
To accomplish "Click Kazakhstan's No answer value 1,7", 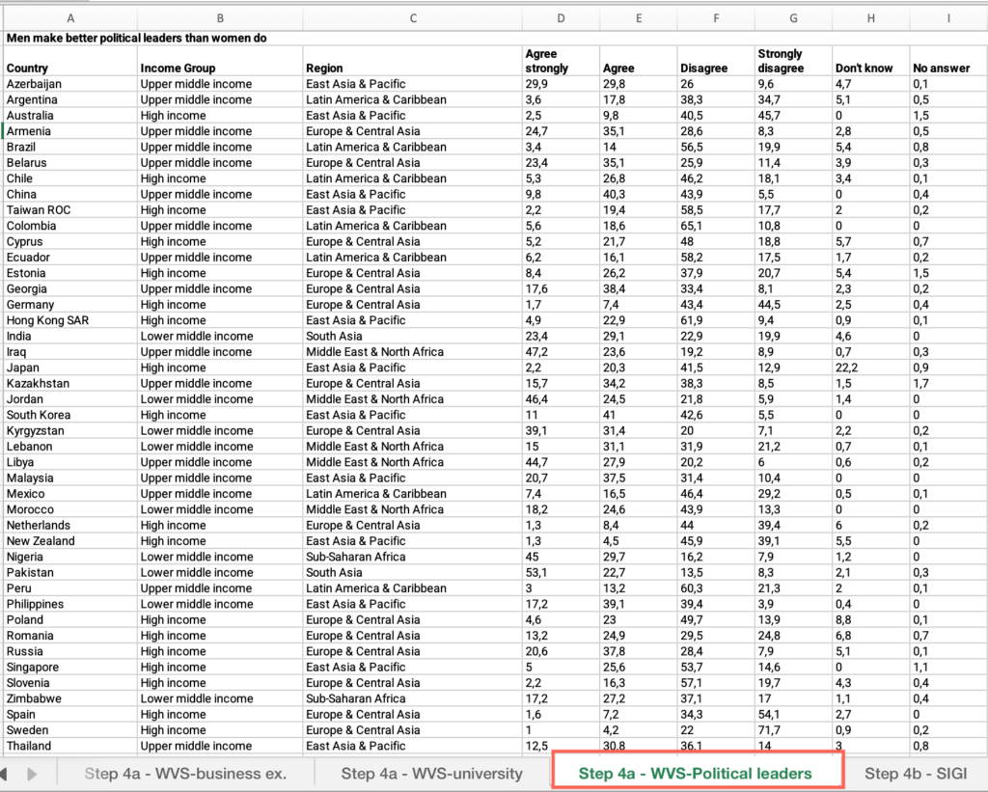I will click(x=948, y=383).
